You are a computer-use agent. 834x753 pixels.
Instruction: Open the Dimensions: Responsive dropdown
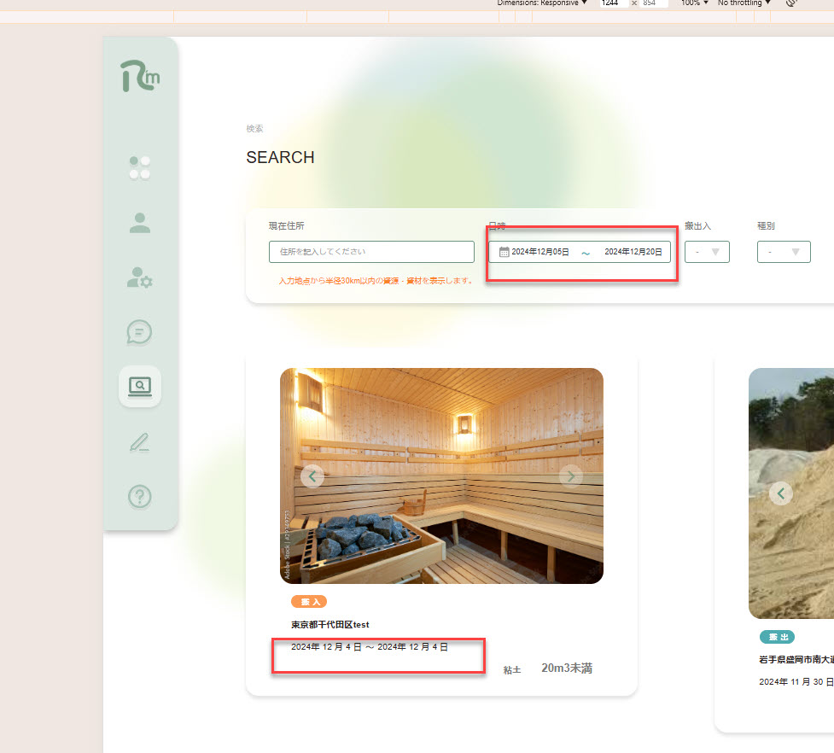pos(543,3)
